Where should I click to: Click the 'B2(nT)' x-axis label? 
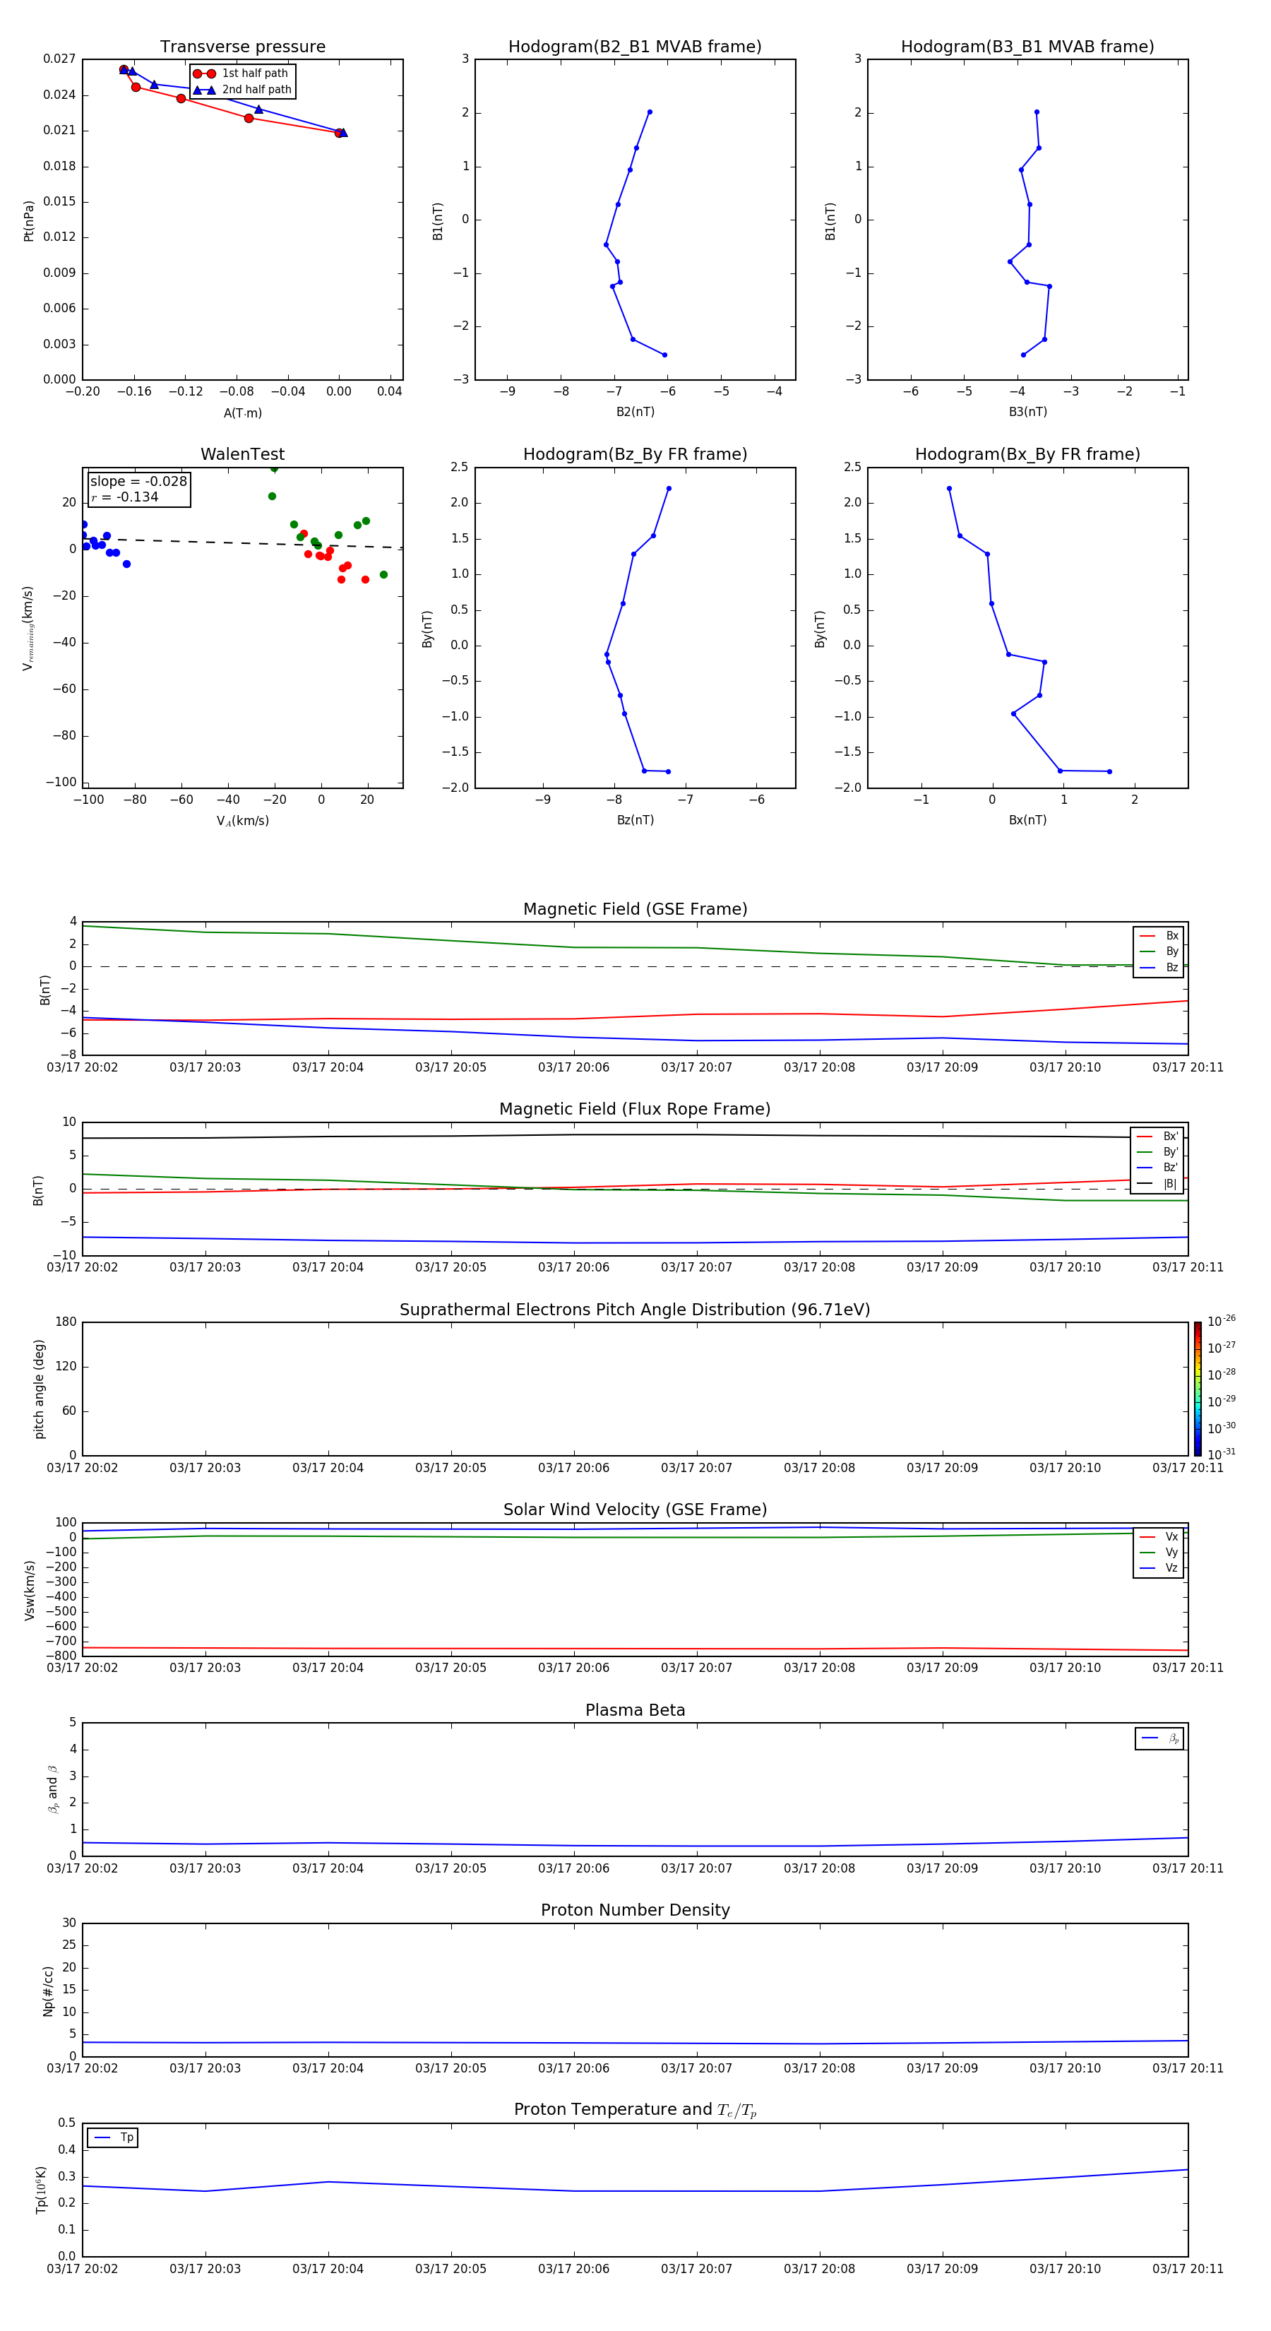(635, 412)
